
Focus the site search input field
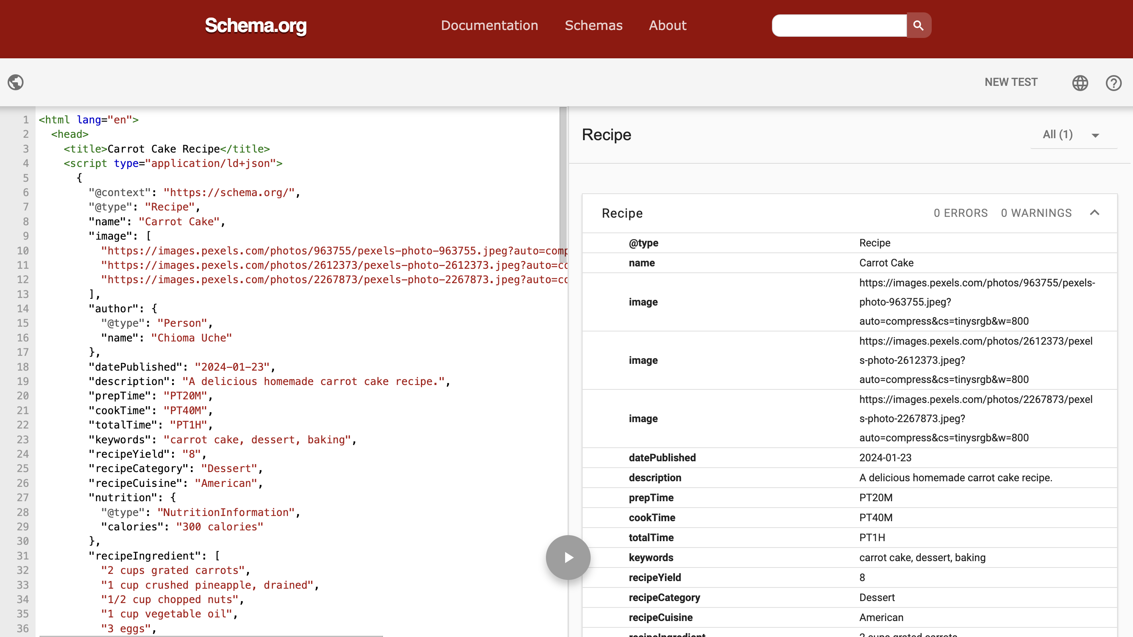839,26
